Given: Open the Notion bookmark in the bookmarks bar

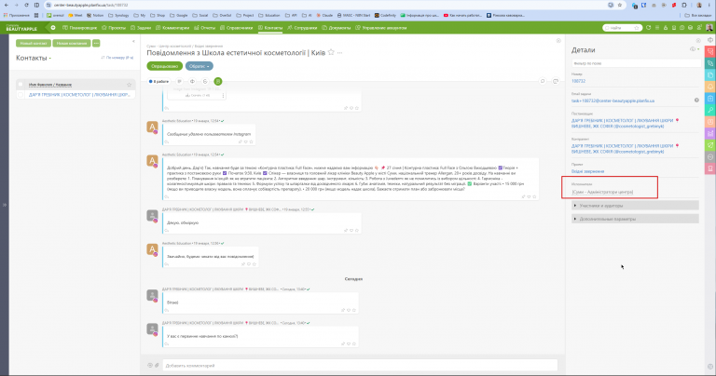Looking at the screenshot, I should point(95,15).
